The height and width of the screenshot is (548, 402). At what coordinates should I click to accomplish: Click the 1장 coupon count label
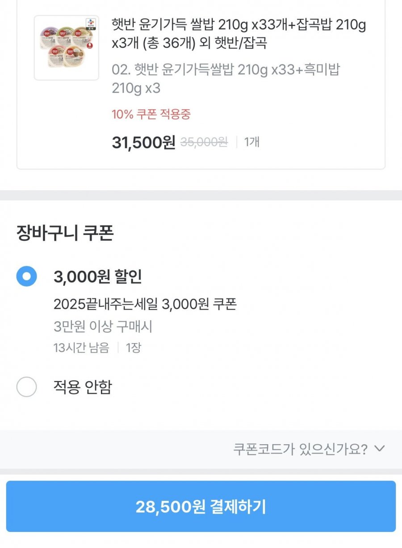pyautogui.click(x=133, y=348)
